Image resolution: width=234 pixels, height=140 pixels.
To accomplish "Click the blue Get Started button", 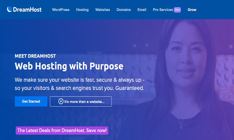I will click(x=31, y=101).
